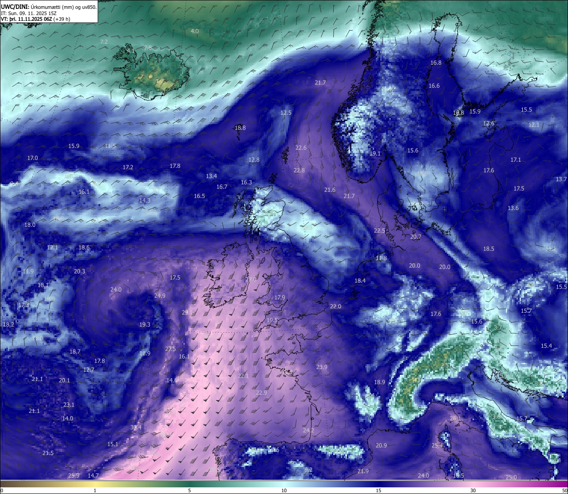Select the 13.6 value east of the Baltic

point(513,208)
